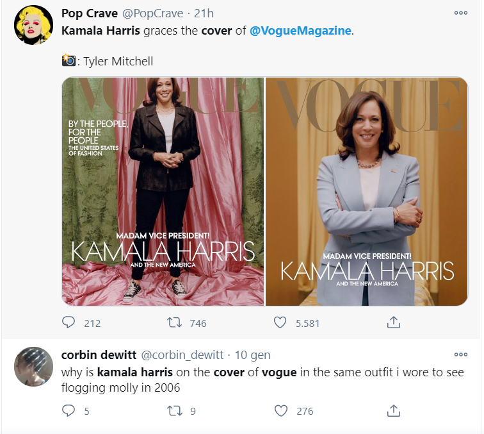Share the Pop Crave tweet
Viewport: 484px width, 434px height.
click(394, 322)
